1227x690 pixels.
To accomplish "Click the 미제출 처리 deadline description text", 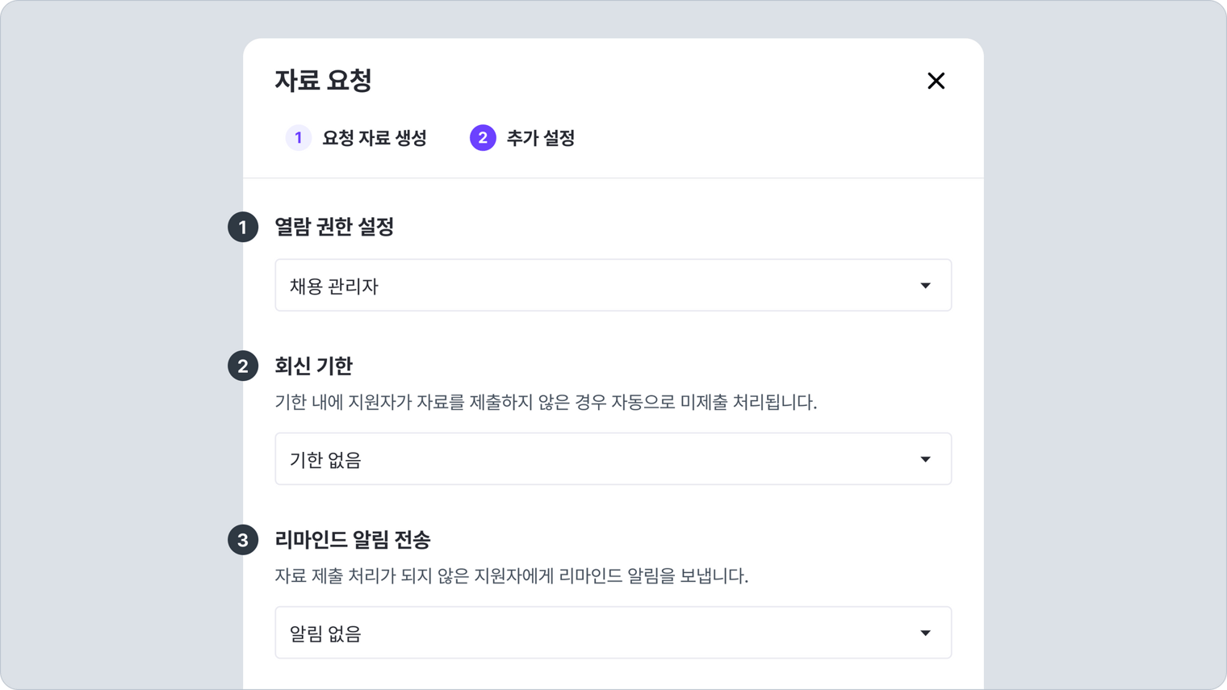I will [546, 402].
